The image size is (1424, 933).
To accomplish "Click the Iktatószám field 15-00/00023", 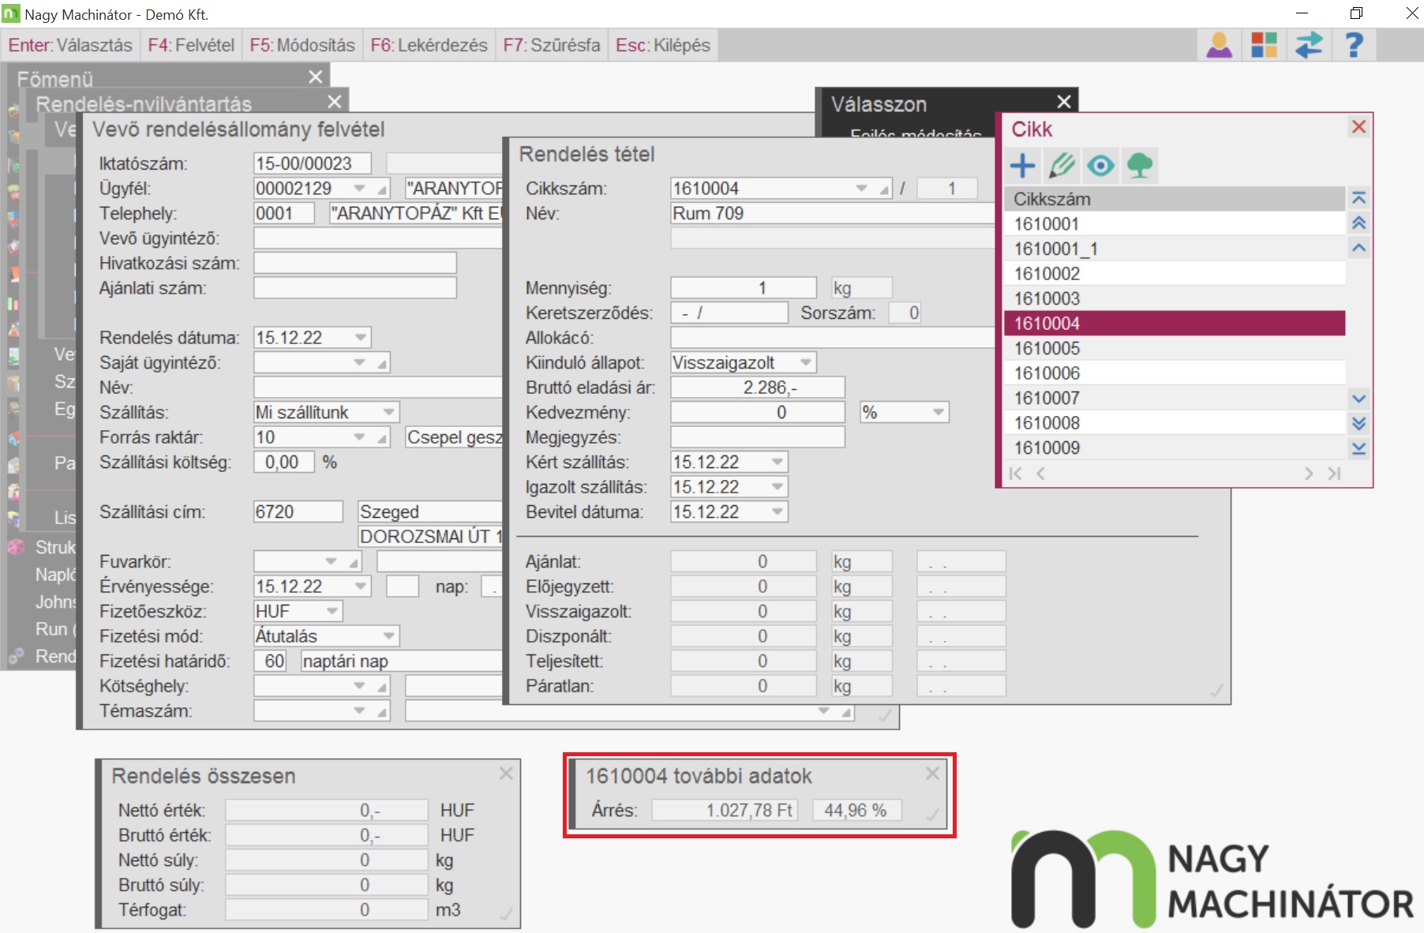I will [x=313, y=163].
